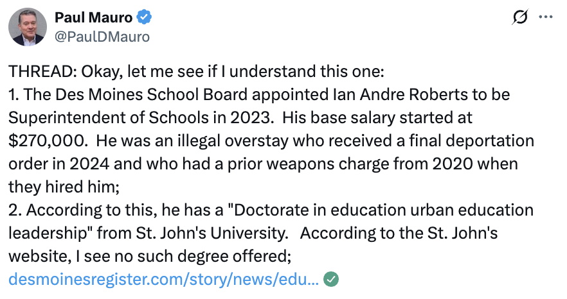Click the green checkmark beside the link

tap(330, 280)
